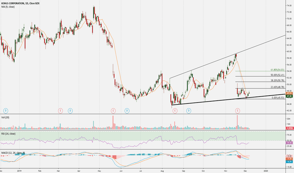Viewport: 294px width, 173px height.
Task: Click the 75.00 RSI axis label
Action: (x=289, y=135)
